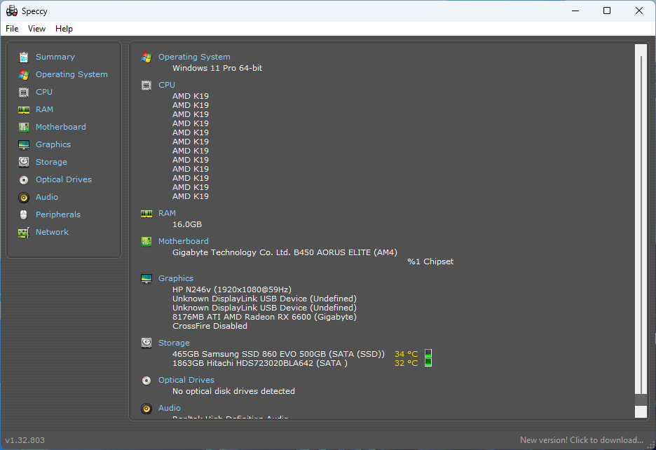
Task: Click the RAM stick icon in sidebar
Action: click(24, 109)
